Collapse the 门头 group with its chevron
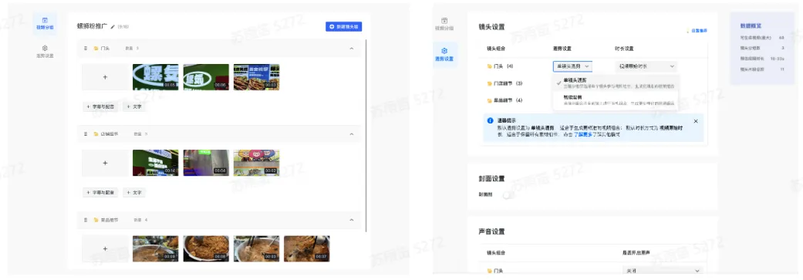803x280 pixels. tap(351, 48)
